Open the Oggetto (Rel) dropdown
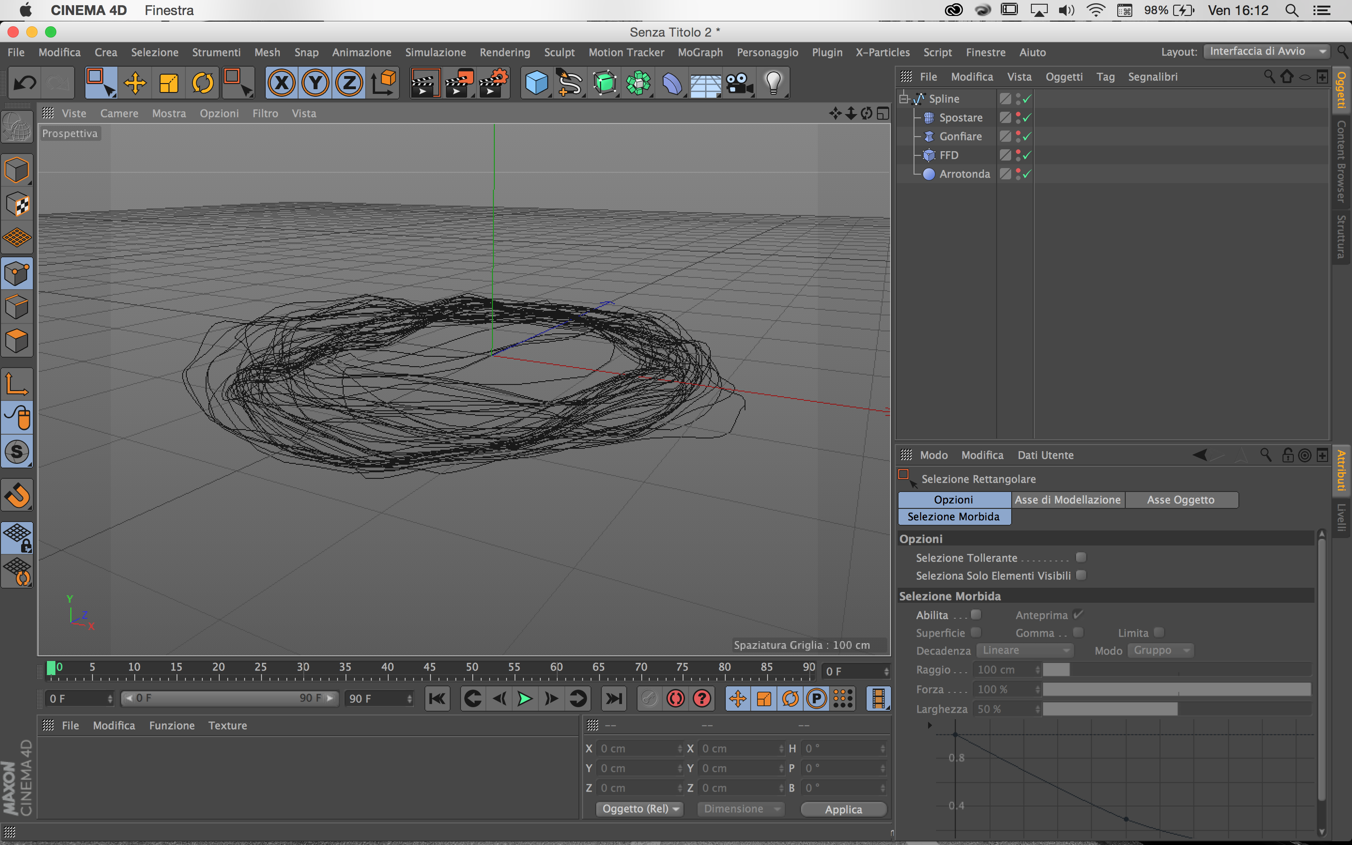Viewport: 1352px width, 845px height. pyautogui.click(x=640, y=809)
